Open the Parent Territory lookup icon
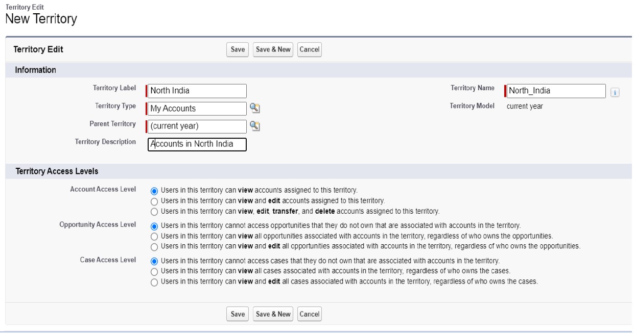 tap(254, 125)
